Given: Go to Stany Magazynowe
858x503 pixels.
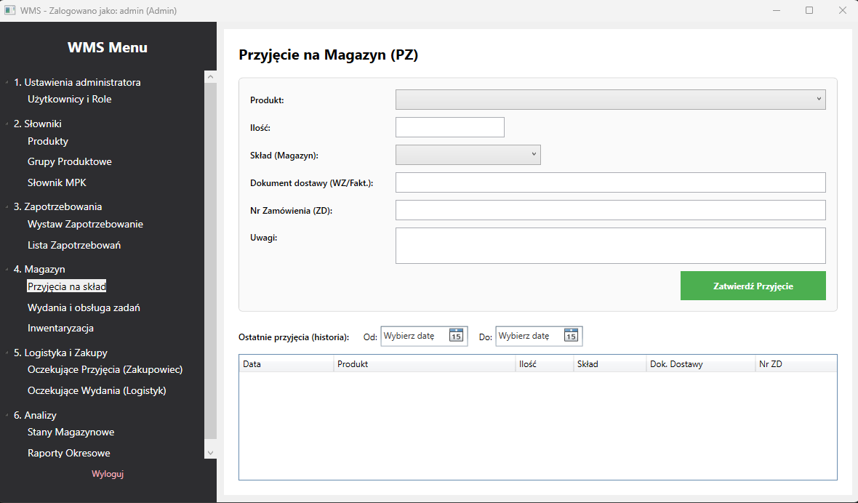Looking at the screenshot, I should coord(71,432).
